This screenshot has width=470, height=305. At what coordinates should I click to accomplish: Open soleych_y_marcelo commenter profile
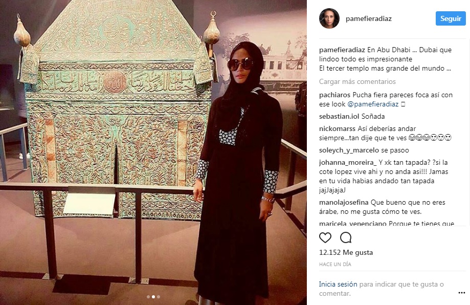[x=349, y=150]
